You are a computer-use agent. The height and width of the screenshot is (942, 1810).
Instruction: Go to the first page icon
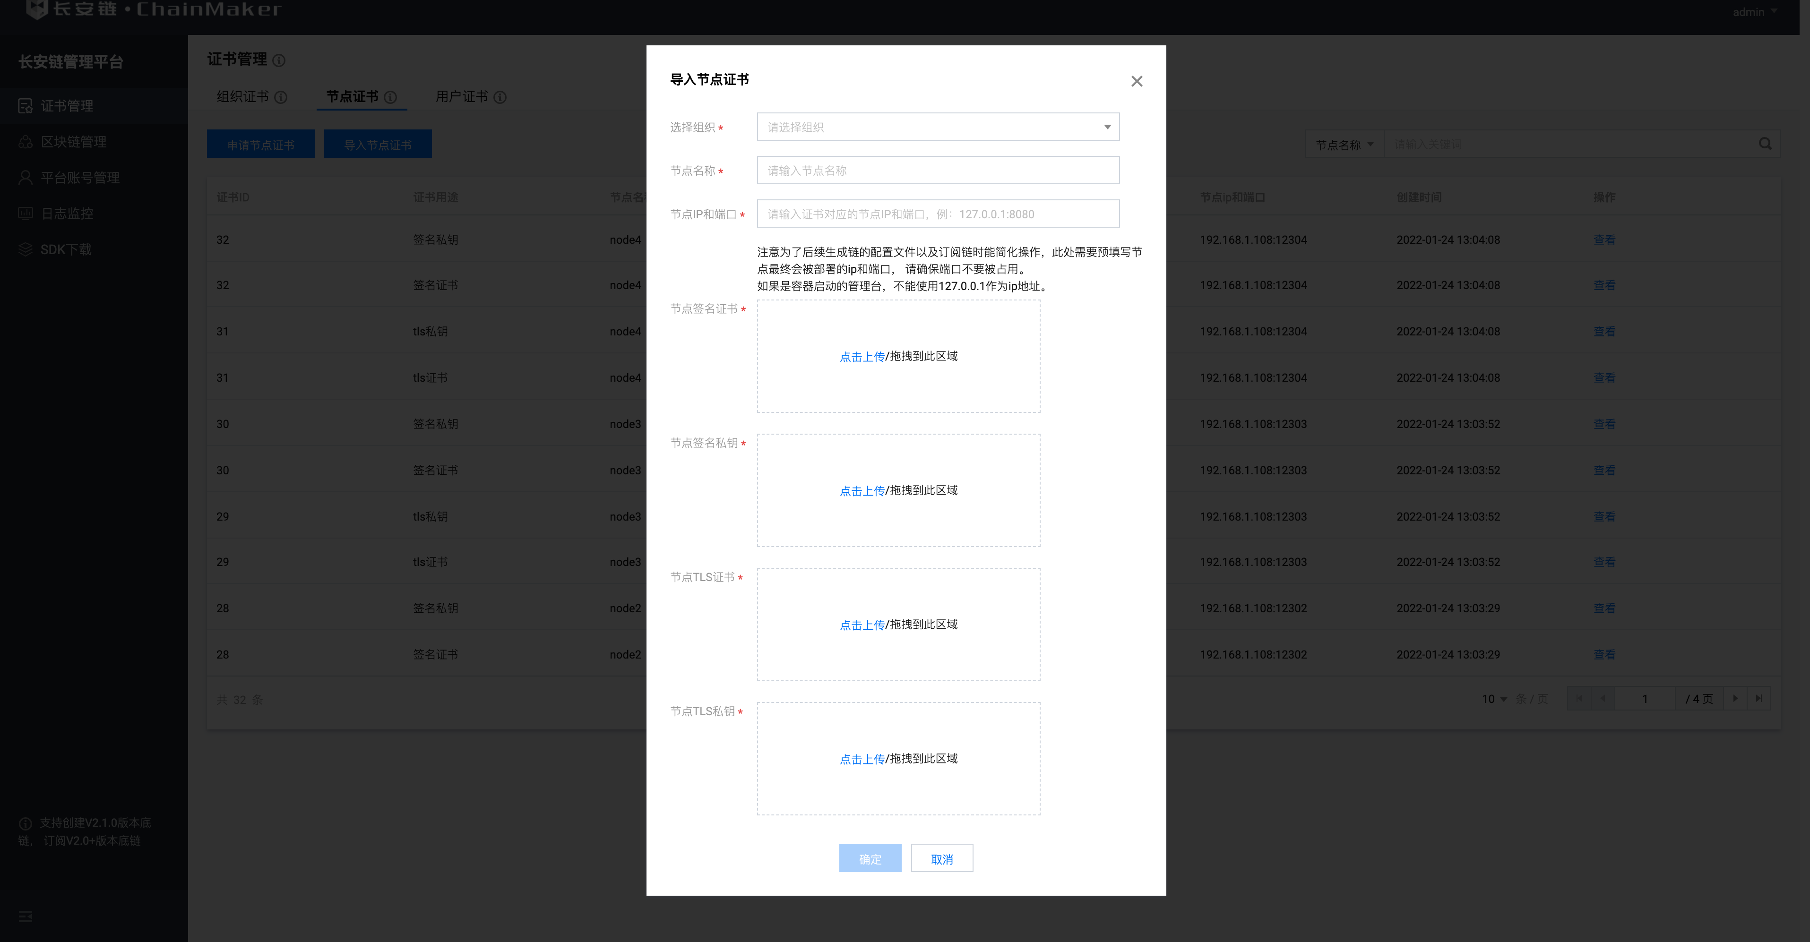pos(1579,698)
